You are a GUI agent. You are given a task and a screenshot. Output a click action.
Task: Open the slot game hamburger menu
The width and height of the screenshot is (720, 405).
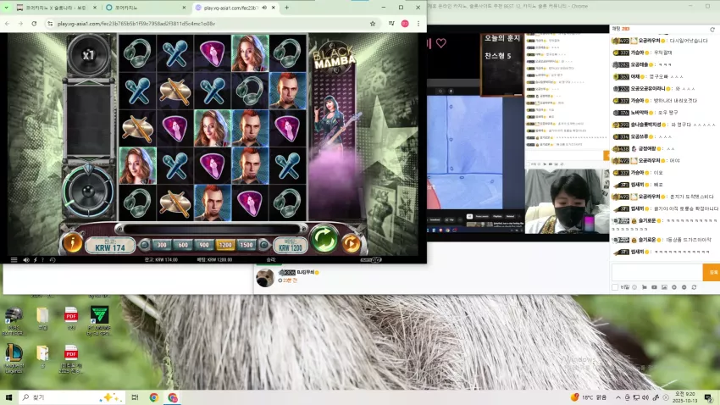click(x=14, y=260)
